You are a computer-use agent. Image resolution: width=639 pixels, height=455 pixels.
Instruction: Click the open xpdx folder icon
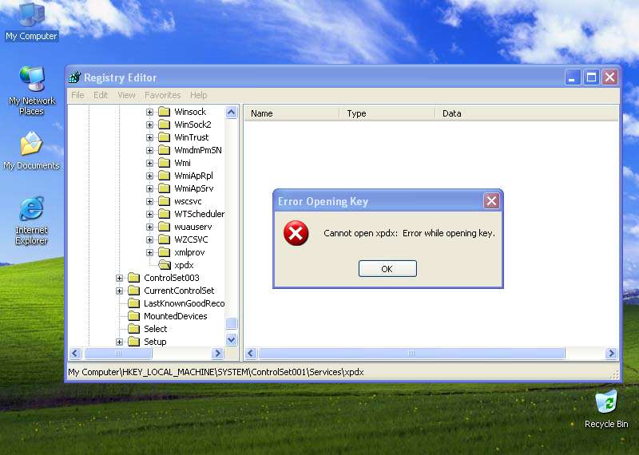(165, 265)
